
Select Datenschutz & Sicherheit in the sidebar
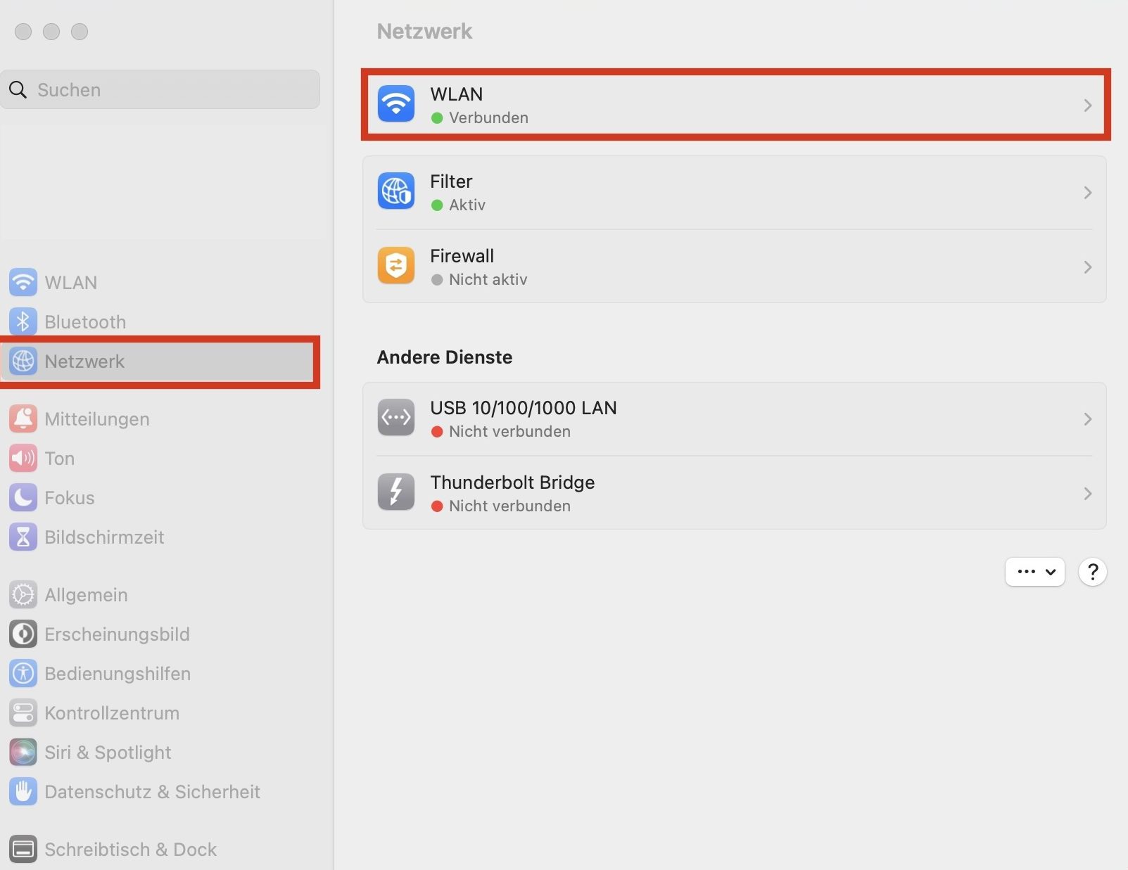tap(151, 791)
